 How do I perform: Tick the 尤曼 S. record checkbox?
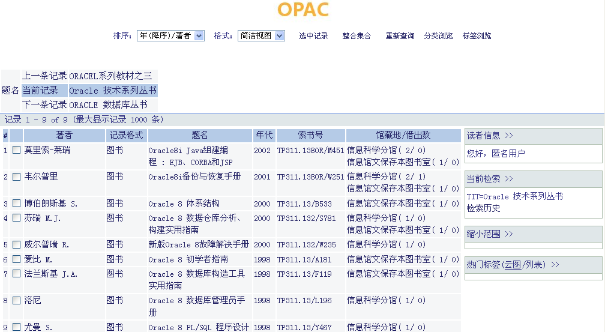(17, 327)
